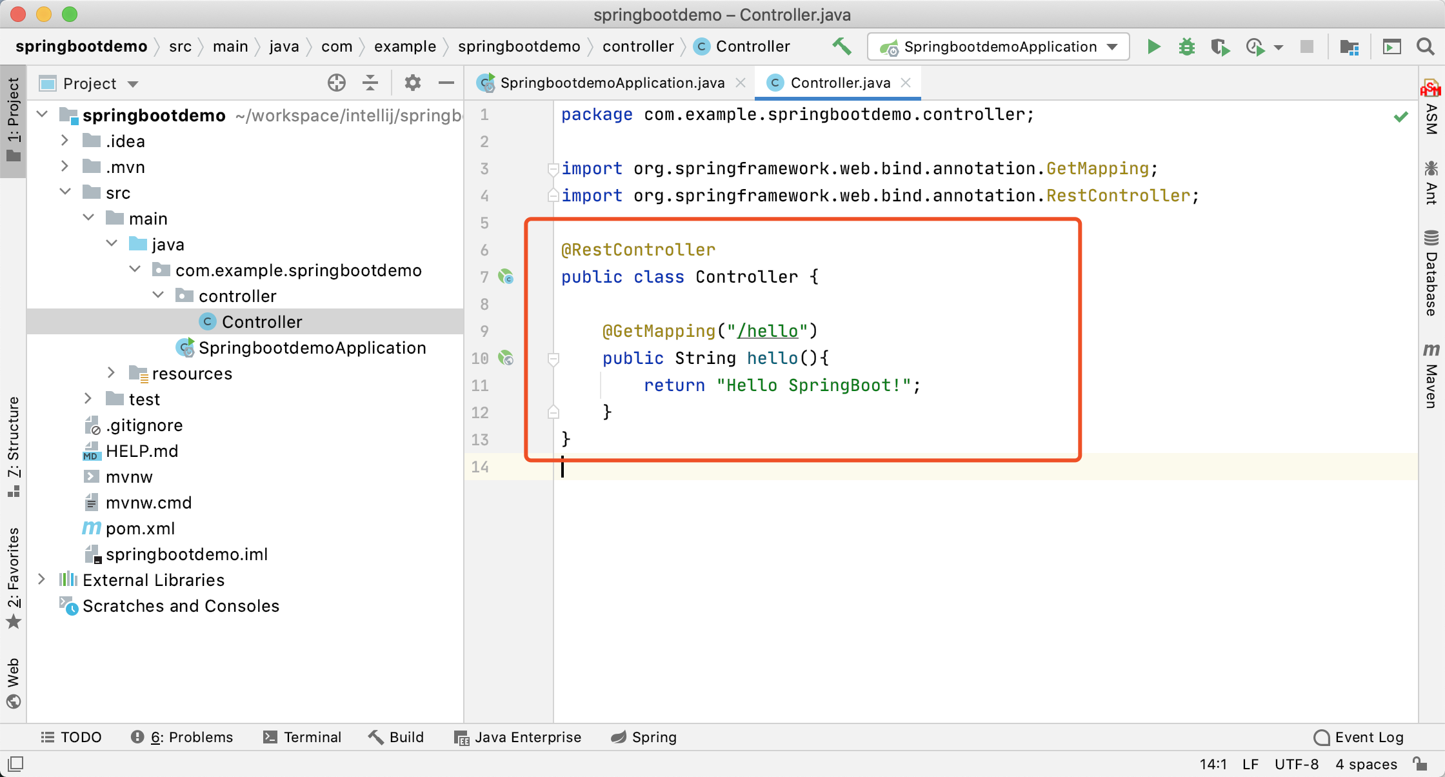Image resolution: width=1445 pixels, height=777 pixels.
Task: Expand External Libraries node
Action: tap(41, 579)
